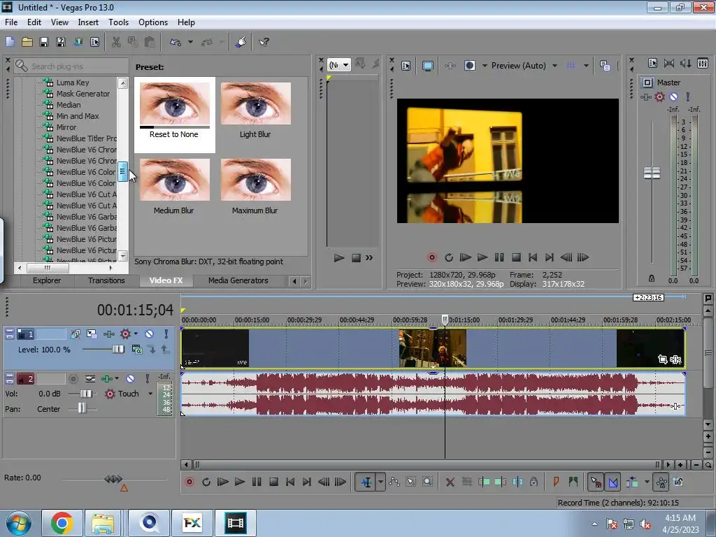Click the Copy Snapshot icon in preview

point(605,66)
